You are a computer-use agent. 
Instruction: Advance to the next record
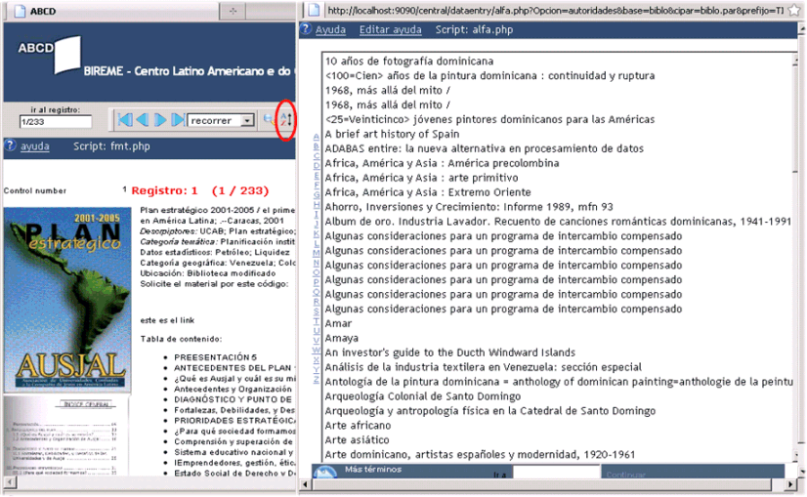(160, 120)
